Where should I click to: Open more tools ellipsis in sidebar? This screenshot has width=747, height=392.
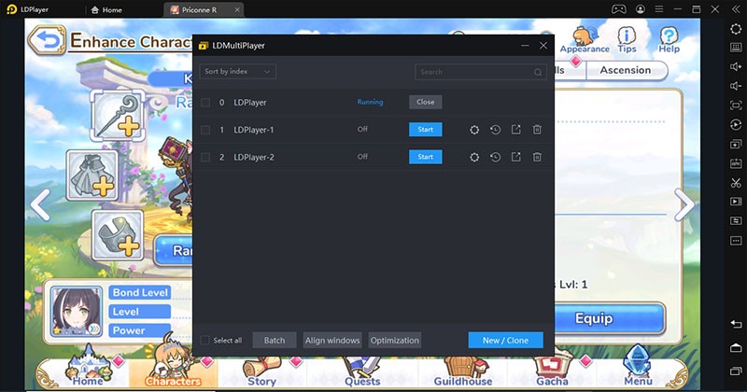coord(736,241)
